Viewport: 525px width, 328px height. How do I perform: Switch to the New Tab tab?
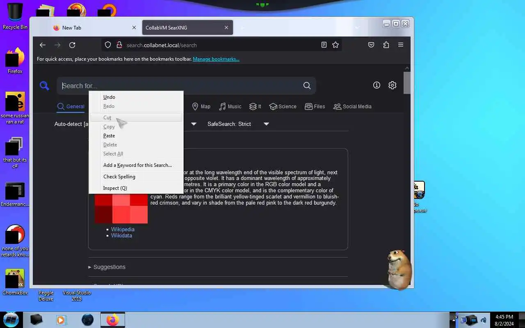click(94, 27)
